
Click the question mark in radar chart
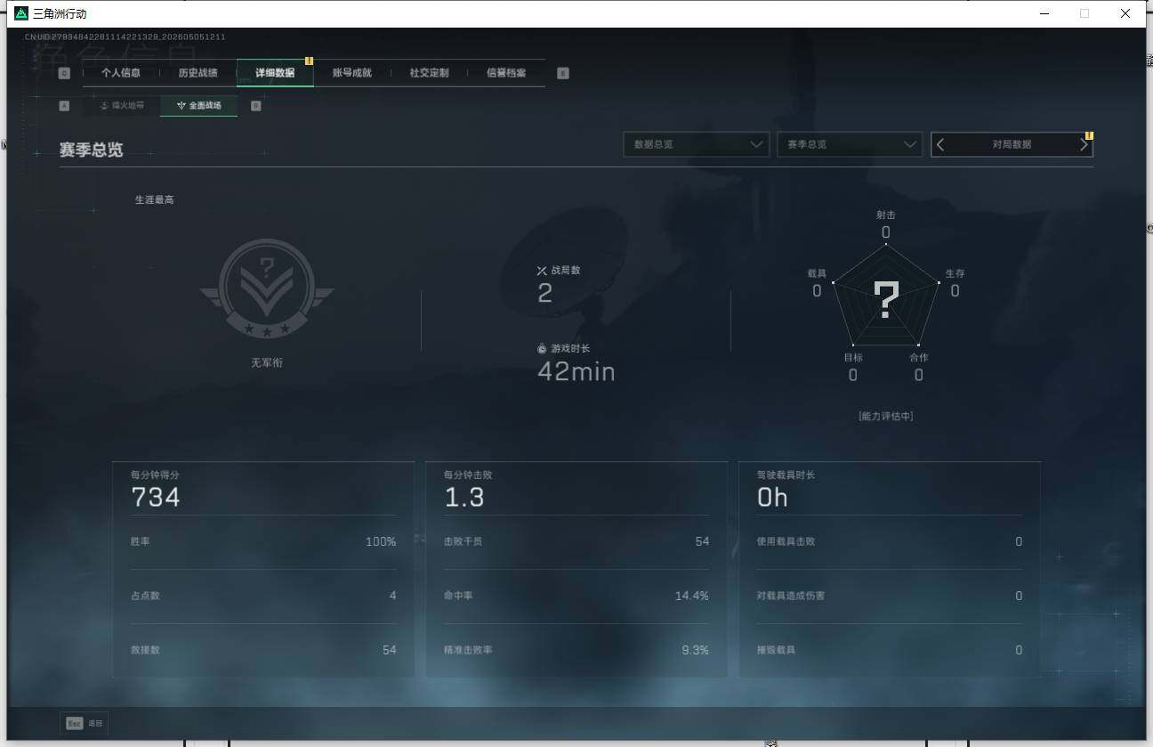coord(886,300)
